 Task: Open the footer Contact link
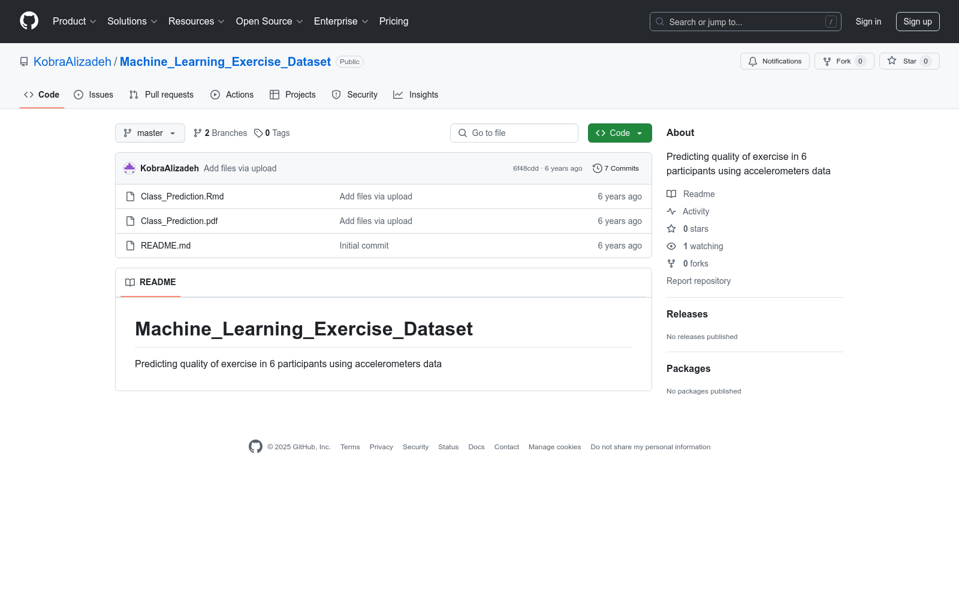tap(506, 447)
